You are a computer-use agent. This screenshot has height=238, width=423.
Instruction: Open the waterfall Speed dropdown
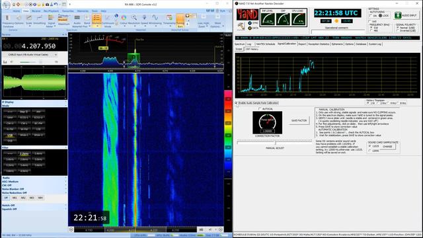point(144,20)
